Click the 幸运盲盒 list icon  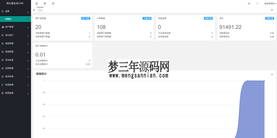click(x=2, y=60)
